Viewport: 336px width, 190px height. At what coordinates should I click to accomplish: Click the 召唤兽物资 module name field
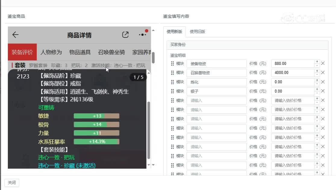pyautogui.click(x=216, y=73)
